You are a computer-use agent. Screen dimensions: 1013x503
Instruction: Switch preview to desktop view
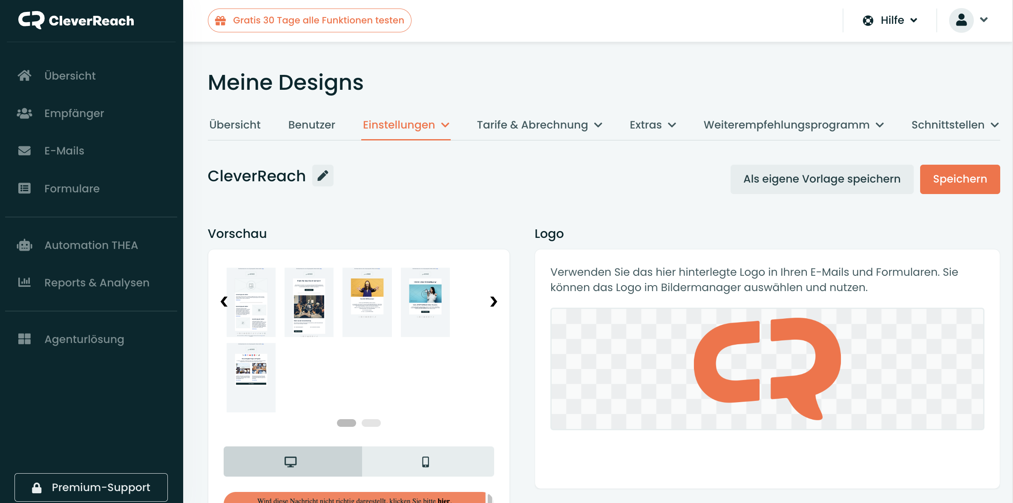[x=293, y=462]
